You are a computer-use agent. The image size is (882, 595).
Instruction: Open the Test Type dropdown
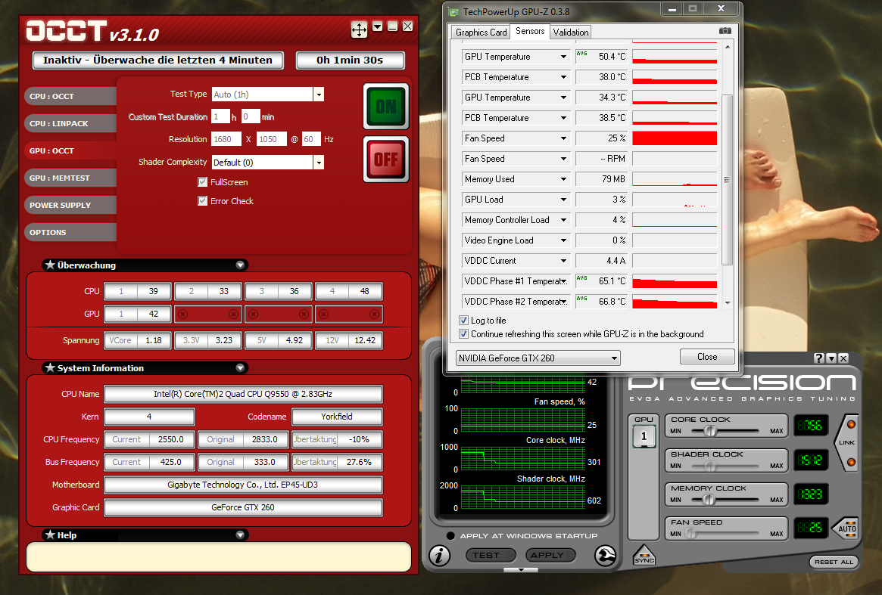319,95
